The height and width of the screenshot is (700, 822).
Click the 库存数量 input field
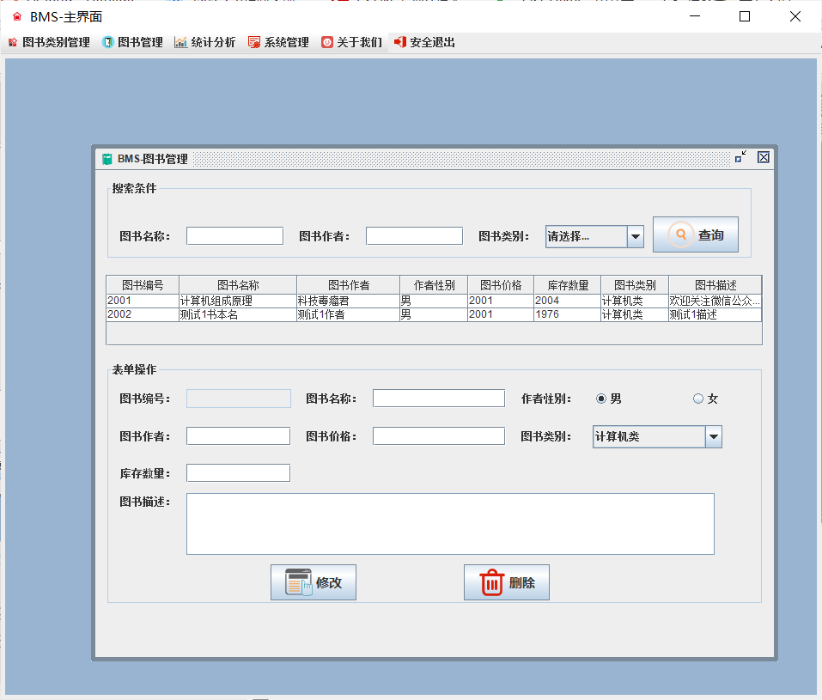pos(238,472)
